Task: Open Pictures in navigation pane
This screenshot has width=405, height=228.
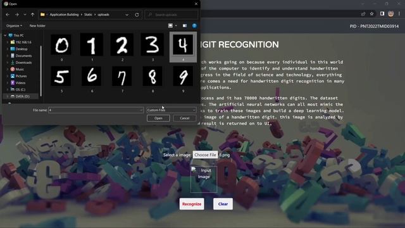Action: 21,76
